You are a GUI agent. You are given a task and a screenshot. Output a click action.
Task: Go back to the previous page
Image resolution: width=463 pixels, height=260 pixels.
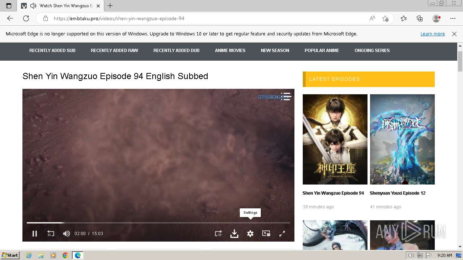[x=10, y=18]
